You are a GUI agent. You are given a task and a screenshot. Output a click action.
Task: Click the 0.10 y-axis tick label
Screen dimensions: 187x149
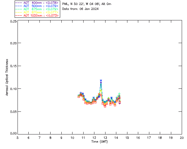13,89
